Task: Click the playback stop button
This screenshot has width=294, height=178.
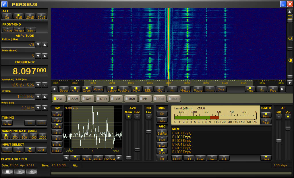Action: [7, 171]
